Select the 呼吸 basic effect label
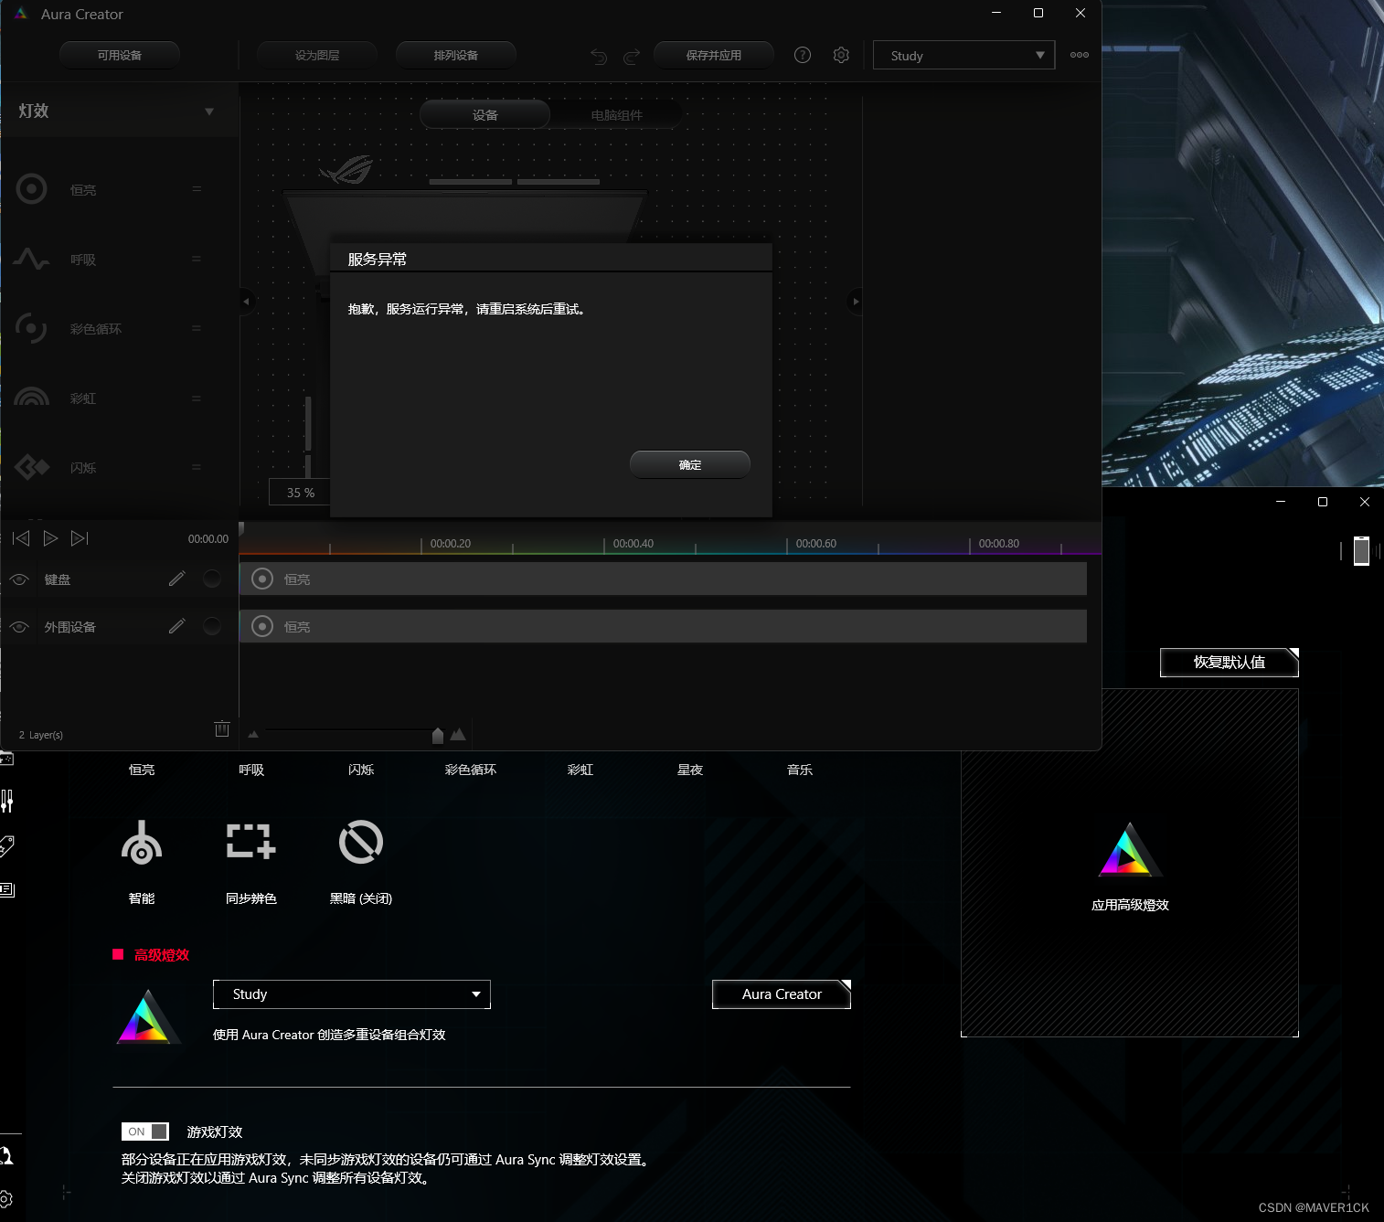This screenshot has height=1222, width=1384. point(251,770)
